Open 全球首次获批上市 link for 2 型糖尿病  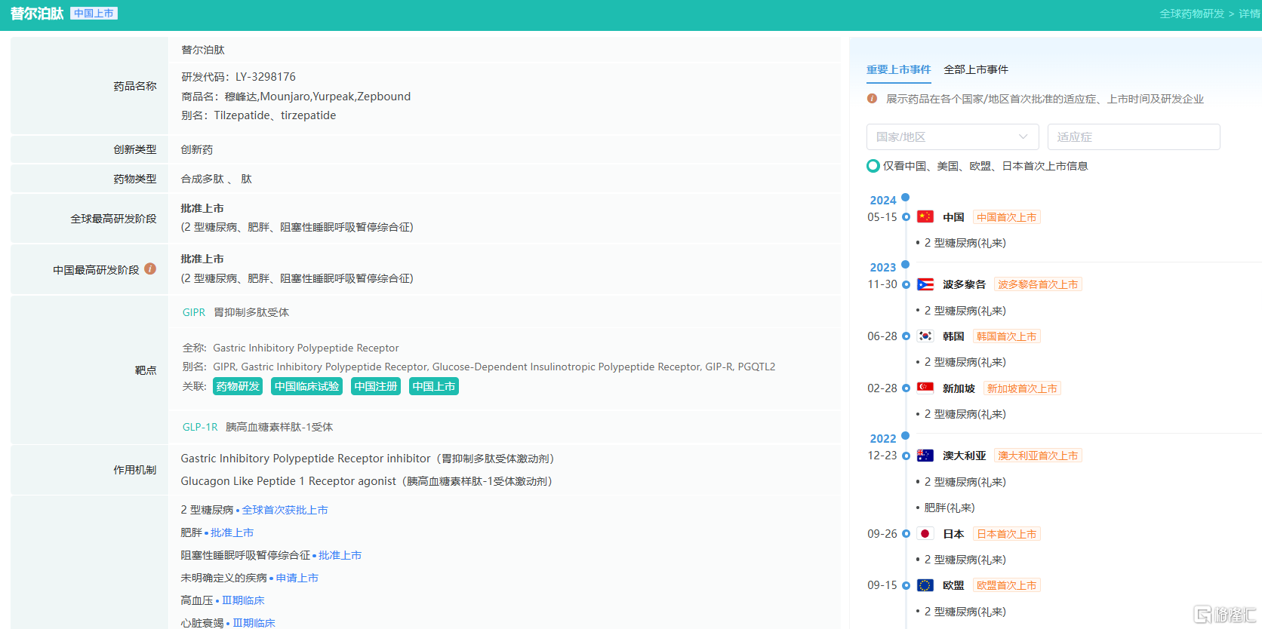(x=285, y=510)
